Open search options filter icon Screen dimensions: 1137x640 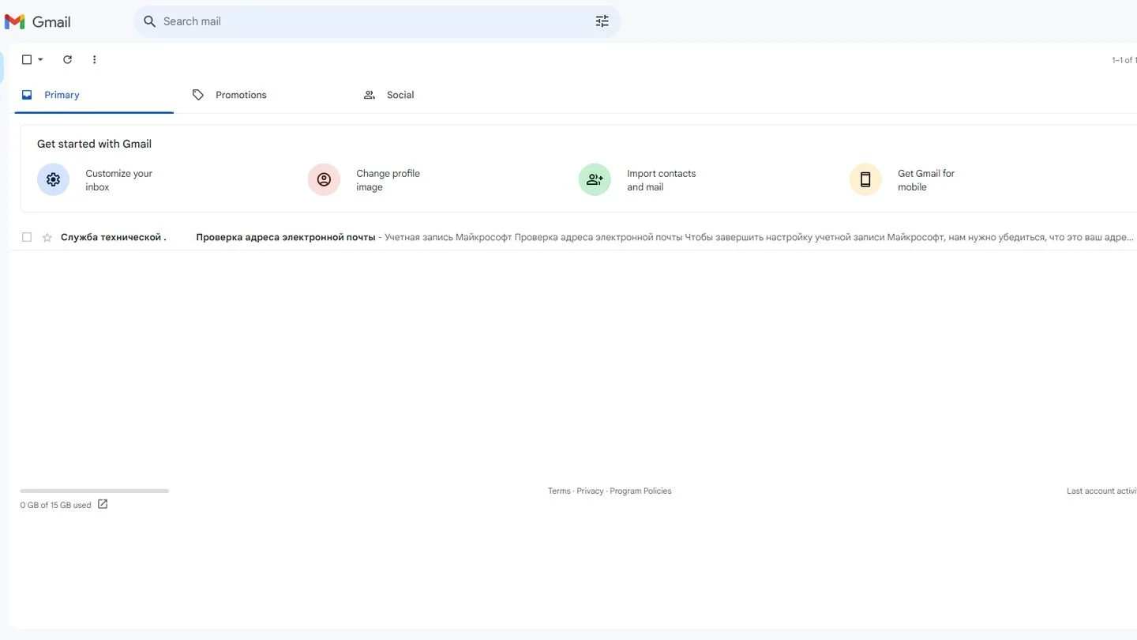[602, 21]
